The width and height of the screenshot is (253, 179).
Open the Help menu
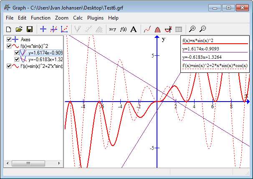113,18
